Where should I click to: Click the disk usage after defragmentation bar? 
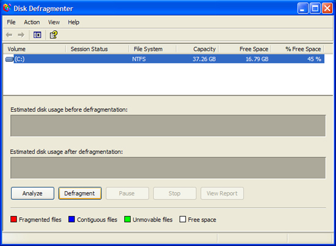pyautogui.click(x=168, y=168)
